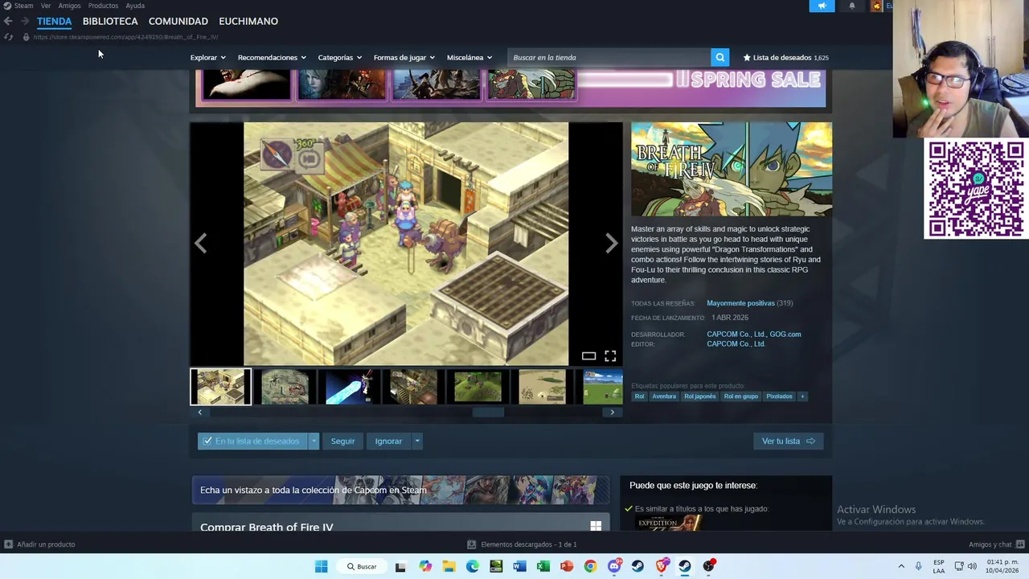The height and width of the screenshot is (579, 1029).
Task: Open File Explorer from the taskbar
Action: click(x=449, y=566)
